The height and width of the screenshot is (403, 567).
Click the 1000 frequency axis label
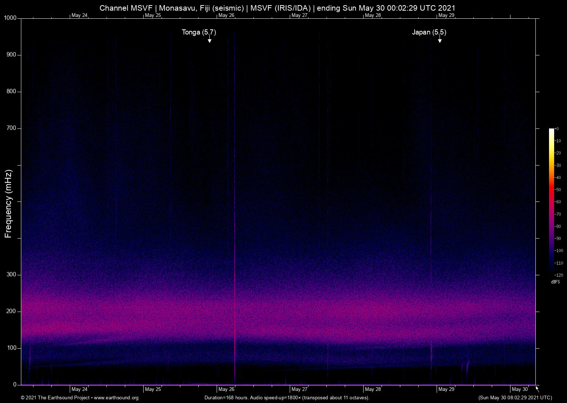10,18
